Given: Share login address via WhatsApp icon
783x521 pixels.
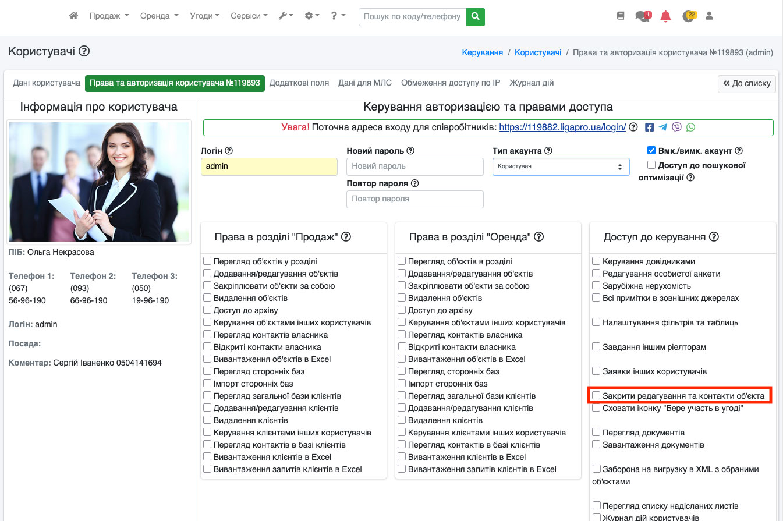Looking at the screenshot, I should (690, 127).
